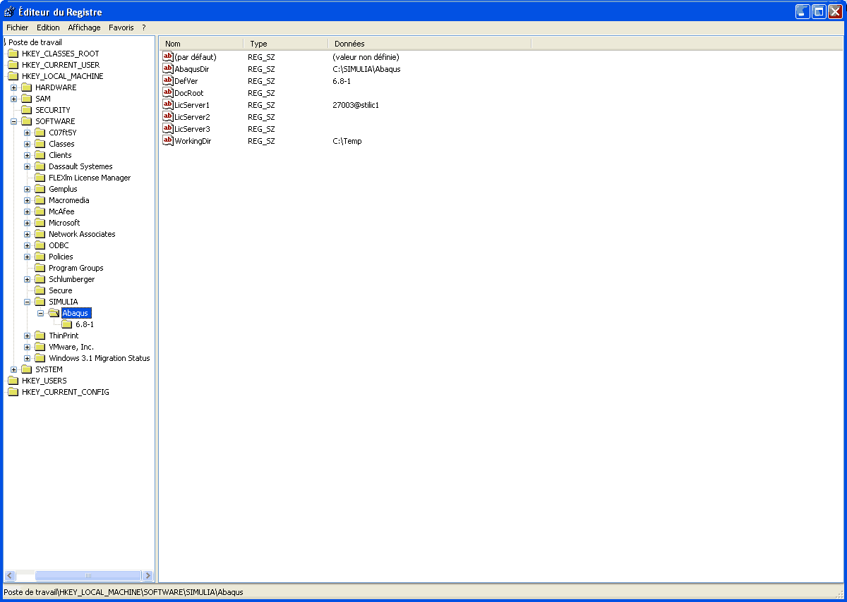
Task: Collapse the SOFTWARE key node
Action: coord(13,121)
